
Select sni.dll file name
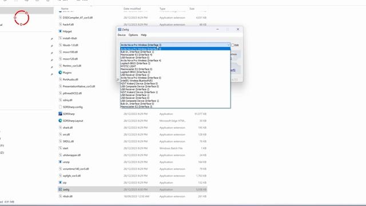click(x=66, y=134)
